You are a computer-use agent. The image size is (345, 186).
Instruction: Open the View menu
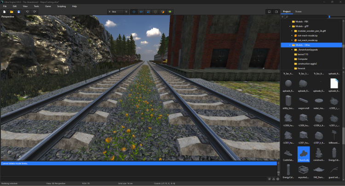(25, 6)
